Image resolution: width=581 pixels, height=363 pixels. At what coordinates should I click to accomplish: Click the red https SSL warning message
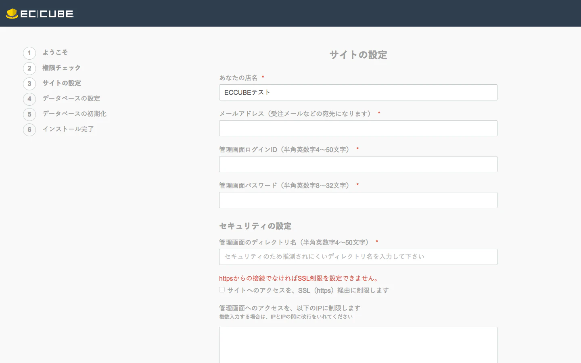click(299, 278)
